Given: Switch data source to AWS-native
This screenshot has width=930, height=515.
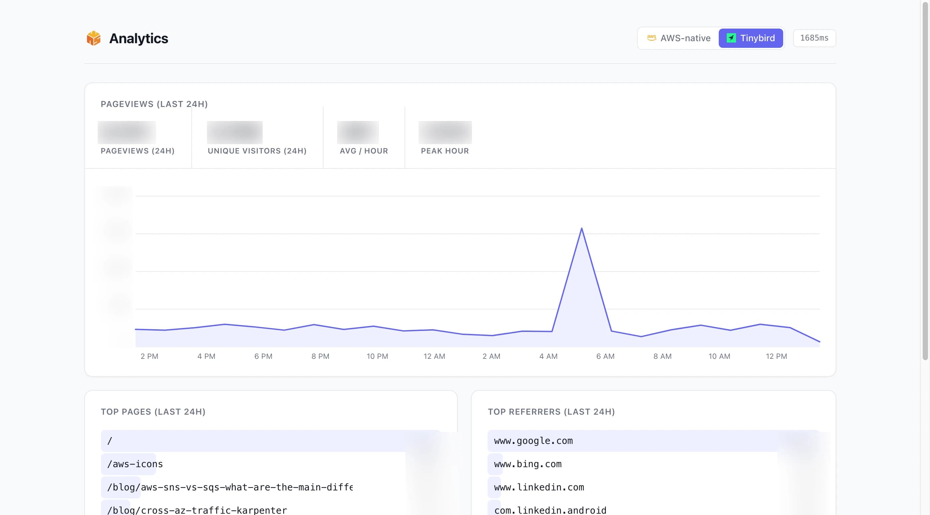Looking at the screenshot, I should pyautogui.click(x=679, y=38).
